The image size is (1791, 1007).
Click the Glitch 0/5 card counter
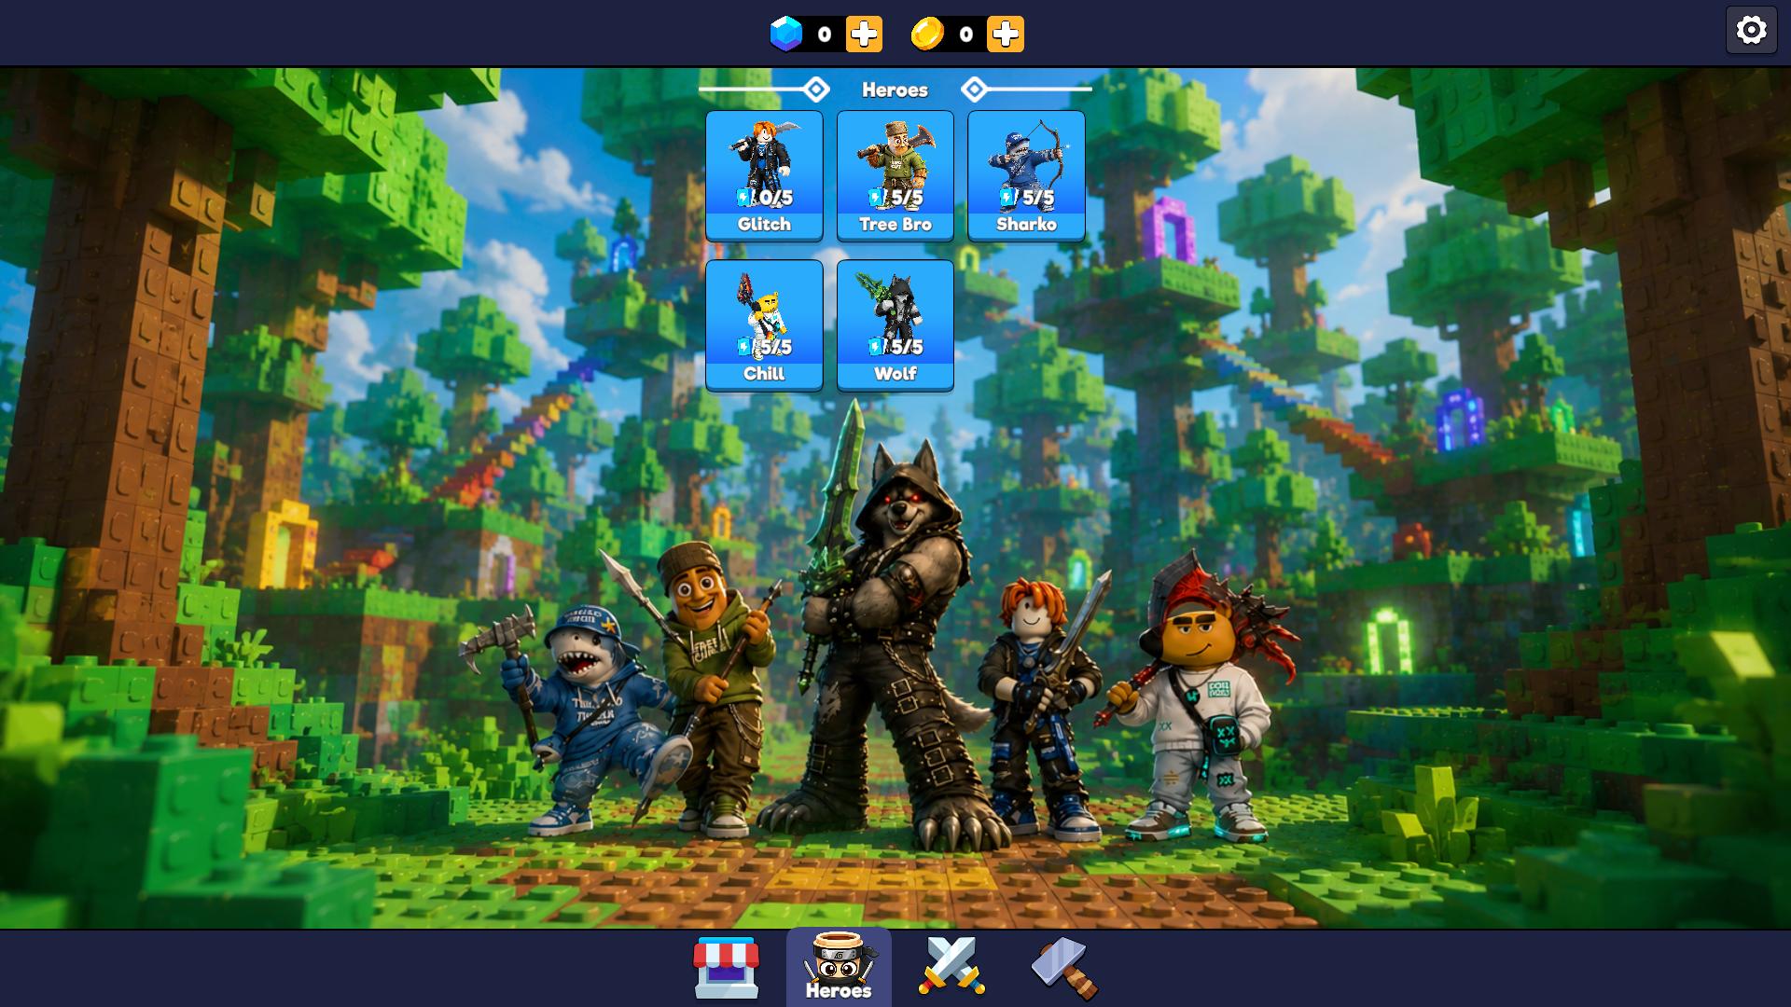tap(765, 198)
